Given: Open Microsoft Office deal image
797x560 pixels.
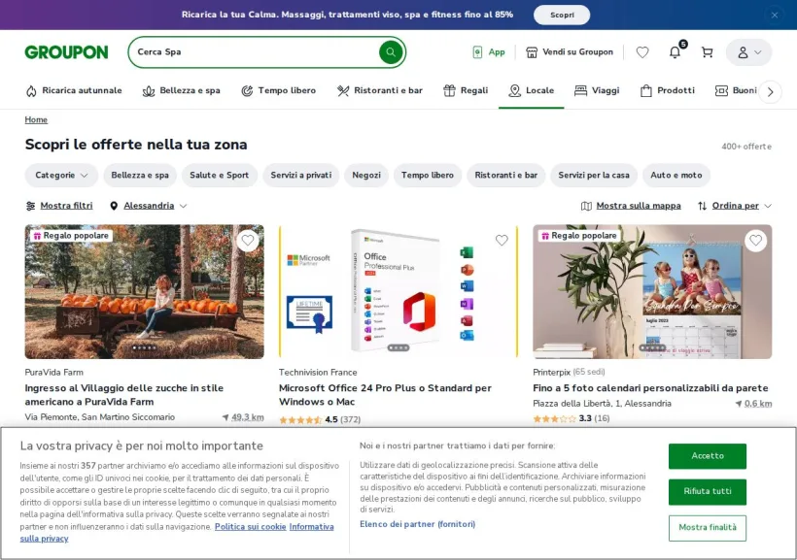Looking at the screenshot, I should (398, 292).
